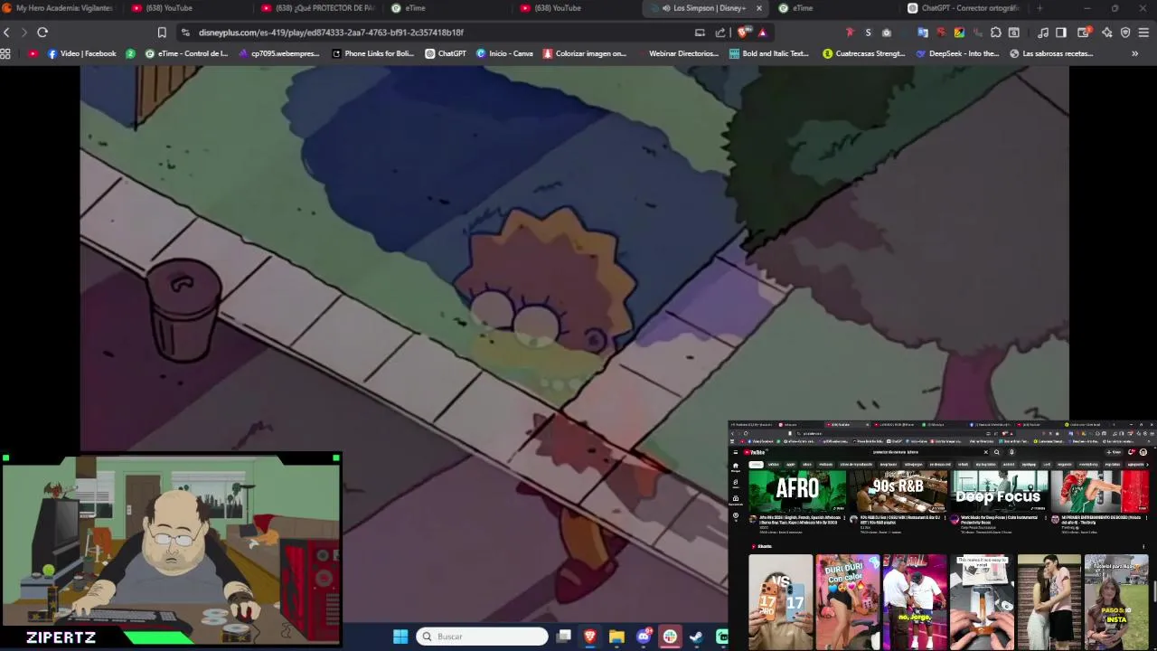
Task: Reload the Disney+ page
Action: click(x=42, y=33)
